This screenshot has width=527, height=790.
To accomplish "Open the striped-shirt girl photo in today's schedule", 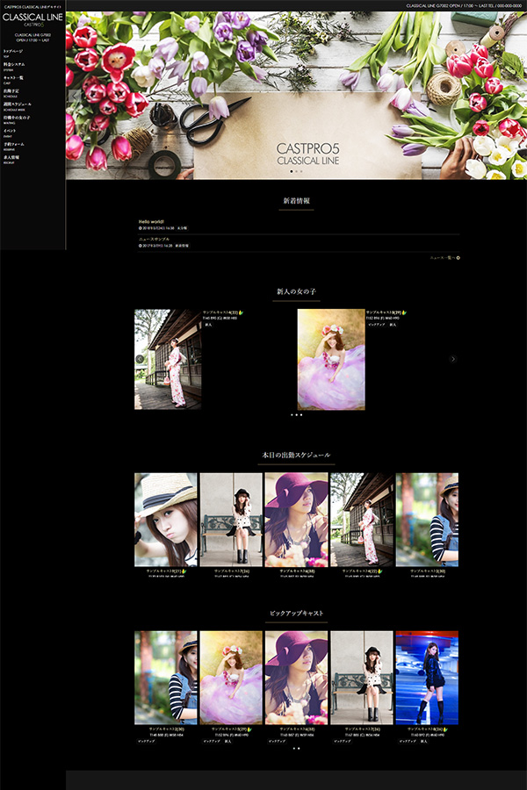I will tap(427, 520).
